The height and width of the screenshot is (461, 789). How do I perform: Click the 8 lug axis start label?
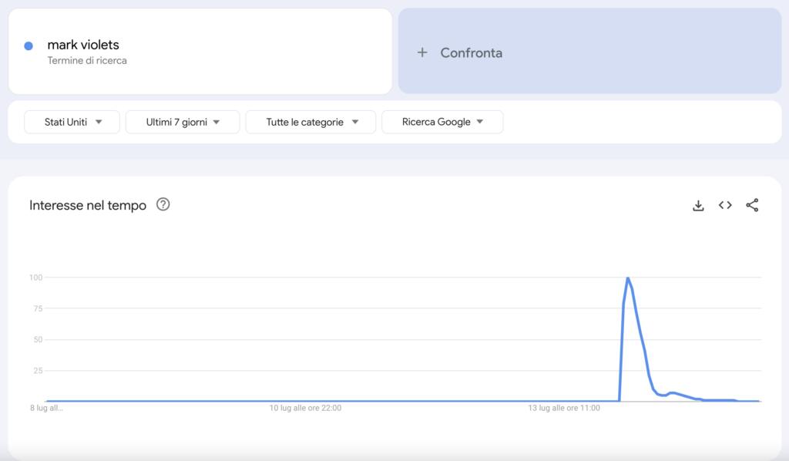point(46,409)
